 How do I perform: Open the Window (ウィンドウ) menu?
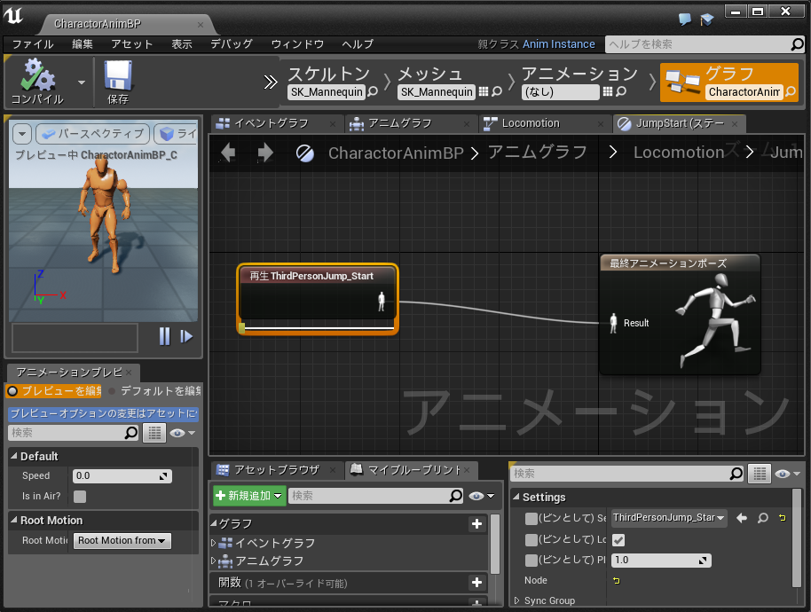click(297, 44)
